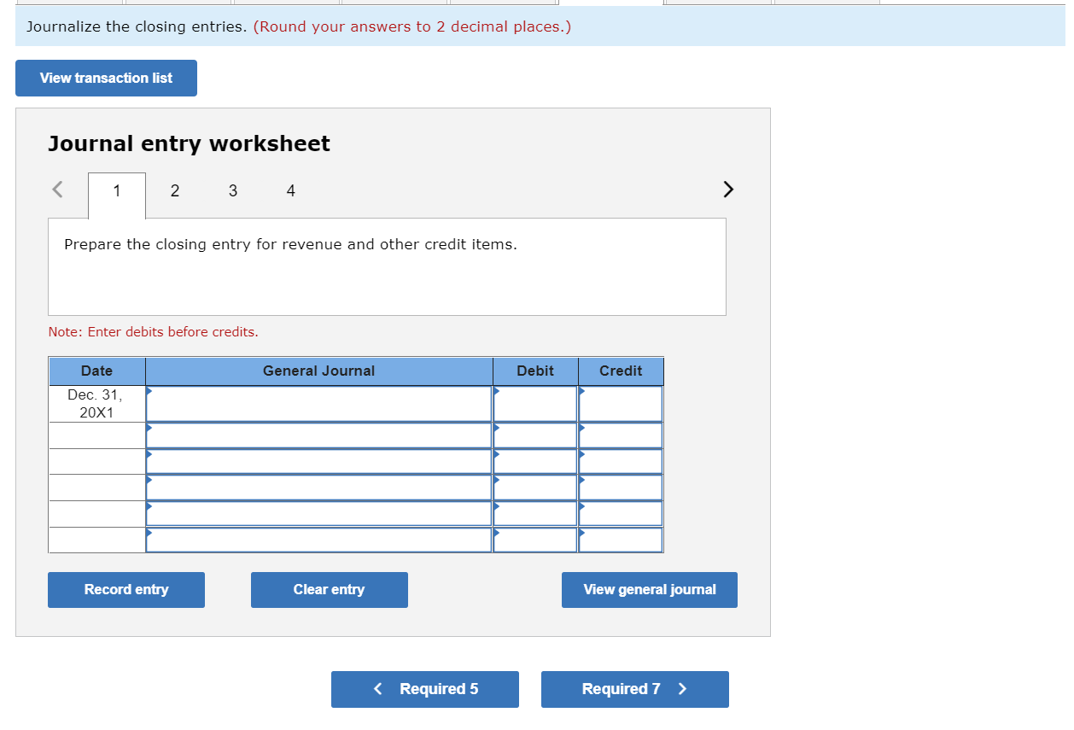Open the Debit dropdown on the first row
Viewport: 1074px width, 730px height.
[x=534, y=403]
